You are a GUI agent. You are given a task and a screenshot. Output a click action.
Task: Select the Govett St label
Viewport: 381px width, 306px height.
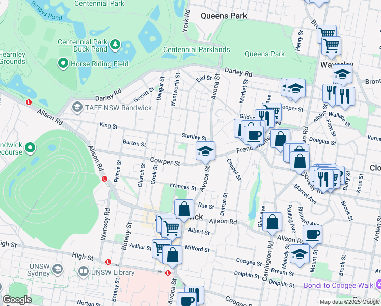click(x=144, y=94)
